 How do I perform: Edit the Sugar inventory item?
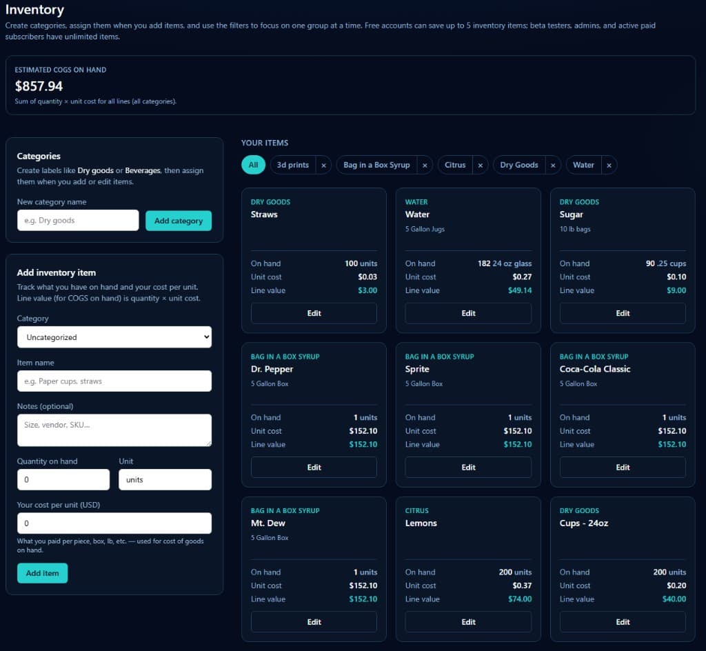[x=622, y=312]
